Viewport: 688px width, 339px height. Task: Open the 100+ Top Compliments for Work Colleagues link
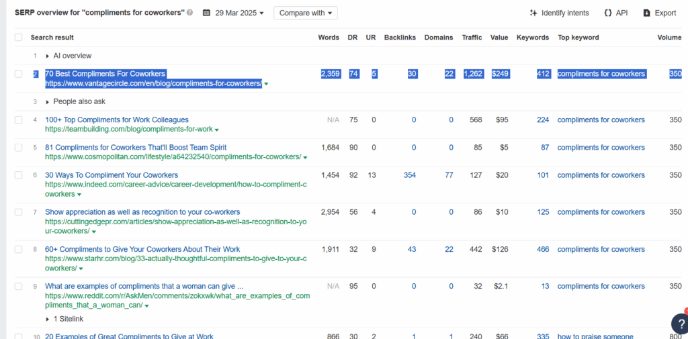(x=117, y=119)
